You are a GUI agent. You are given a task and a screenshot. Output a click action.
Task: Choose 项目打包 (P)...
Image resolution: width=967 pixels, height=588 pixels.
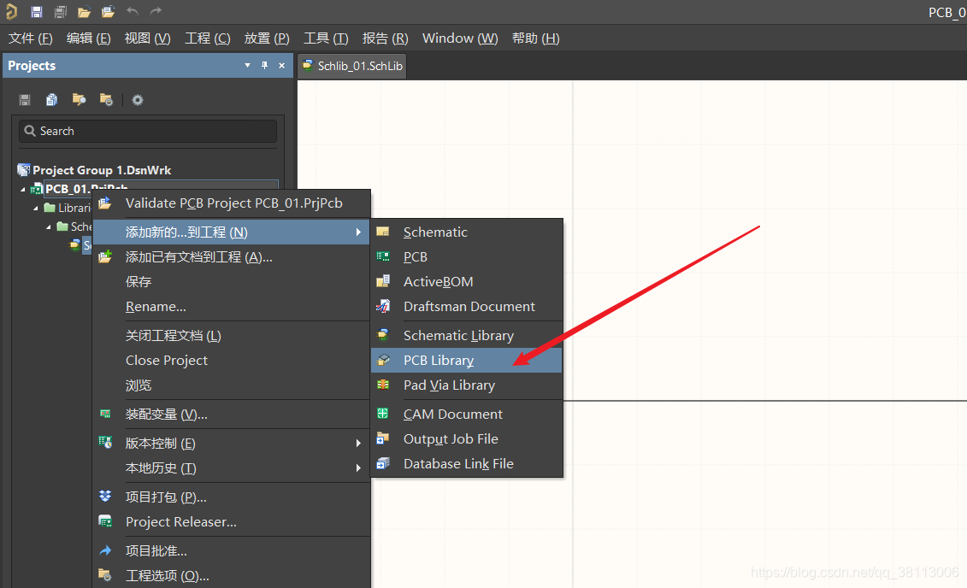click(232, 497)
